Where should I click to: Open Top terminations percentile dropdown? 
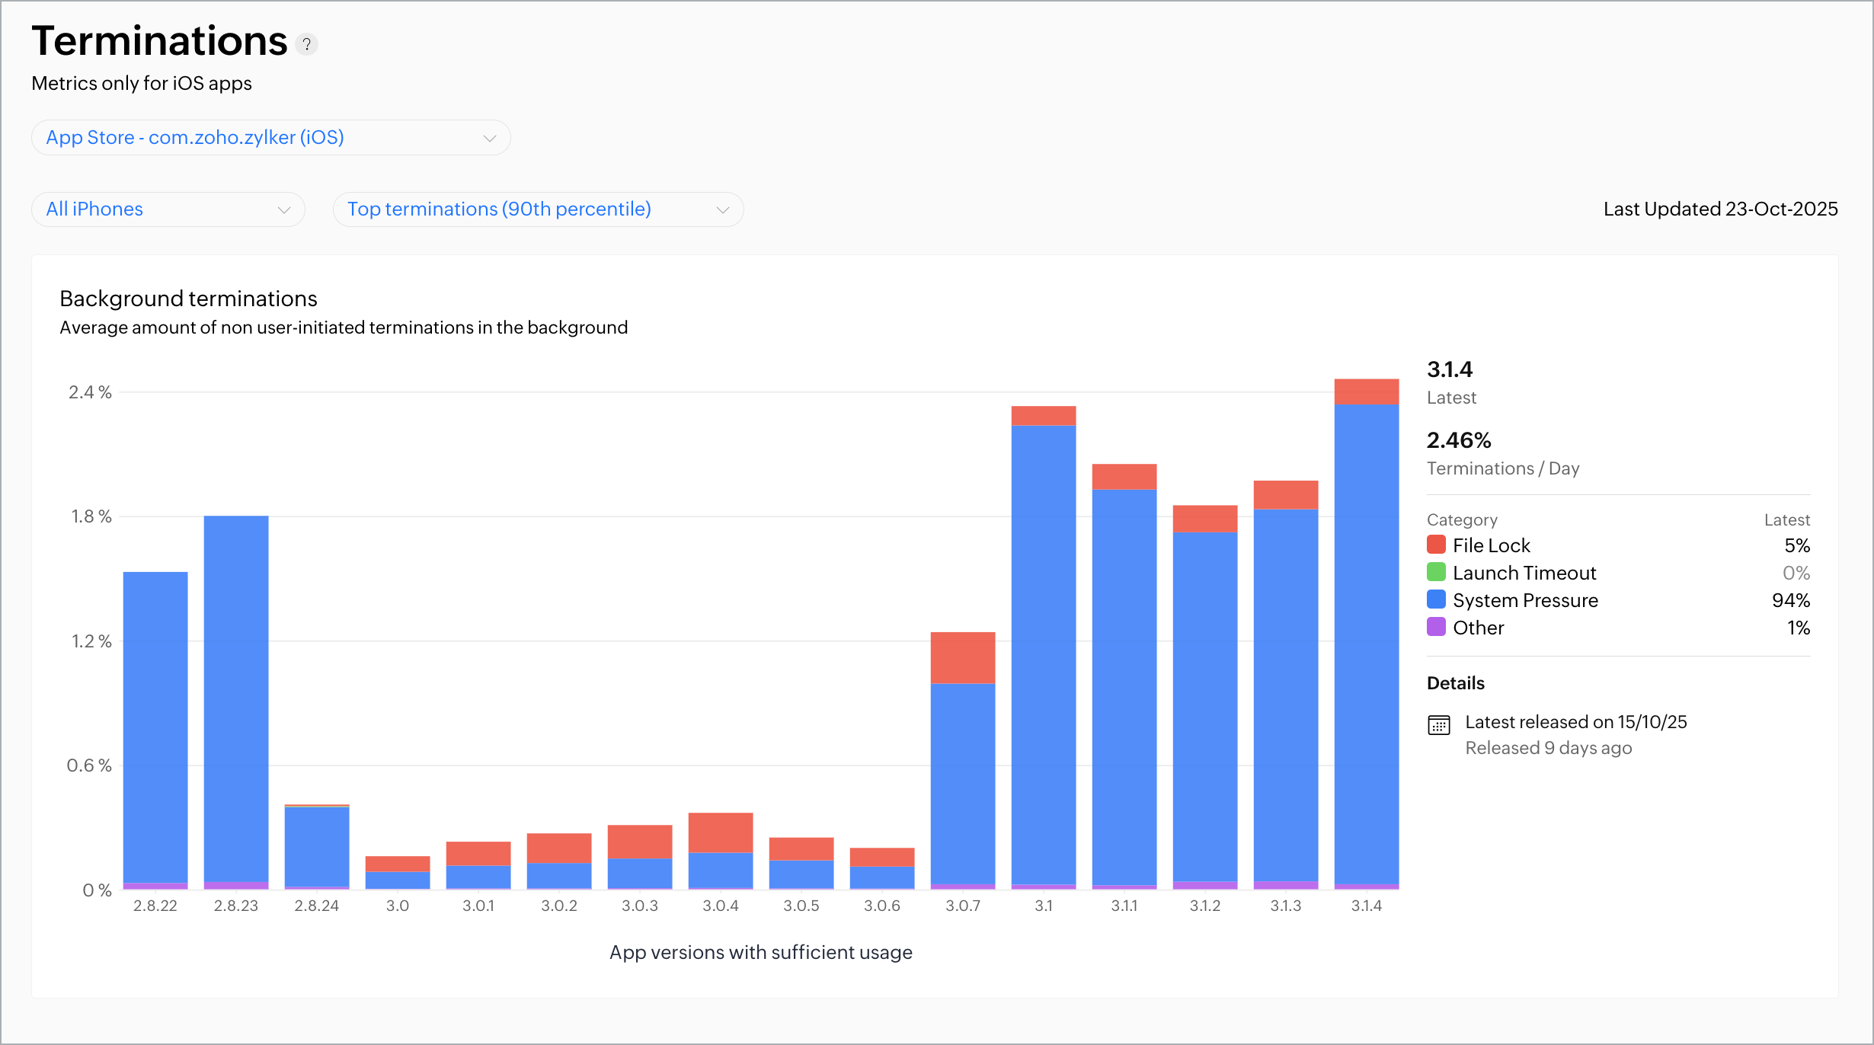[538, 209]
